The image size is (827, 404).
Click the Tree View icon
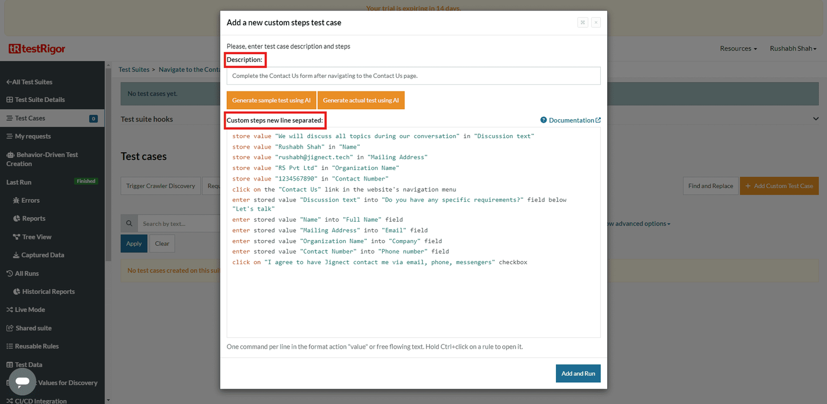click(17, 237)
